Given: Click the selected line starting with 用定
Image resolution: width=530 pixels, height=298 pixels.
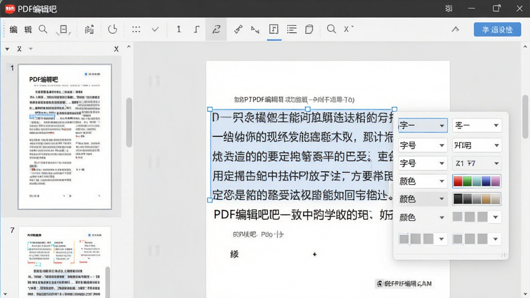Looking at the screenshot, I should [303, 176].
